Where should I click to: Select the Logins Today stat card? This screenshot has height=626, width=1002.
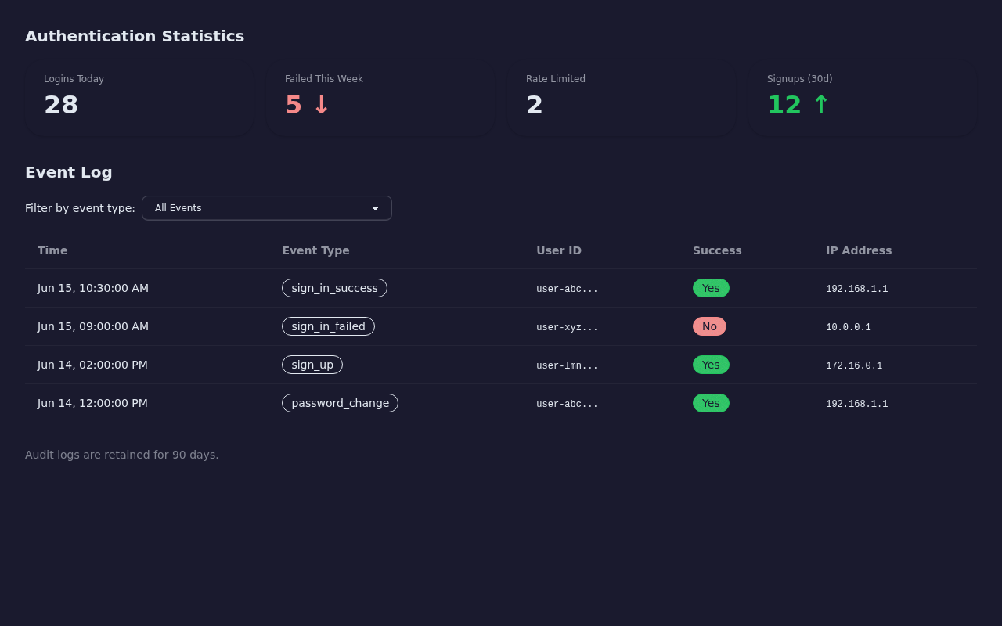(x=139, y=99)
